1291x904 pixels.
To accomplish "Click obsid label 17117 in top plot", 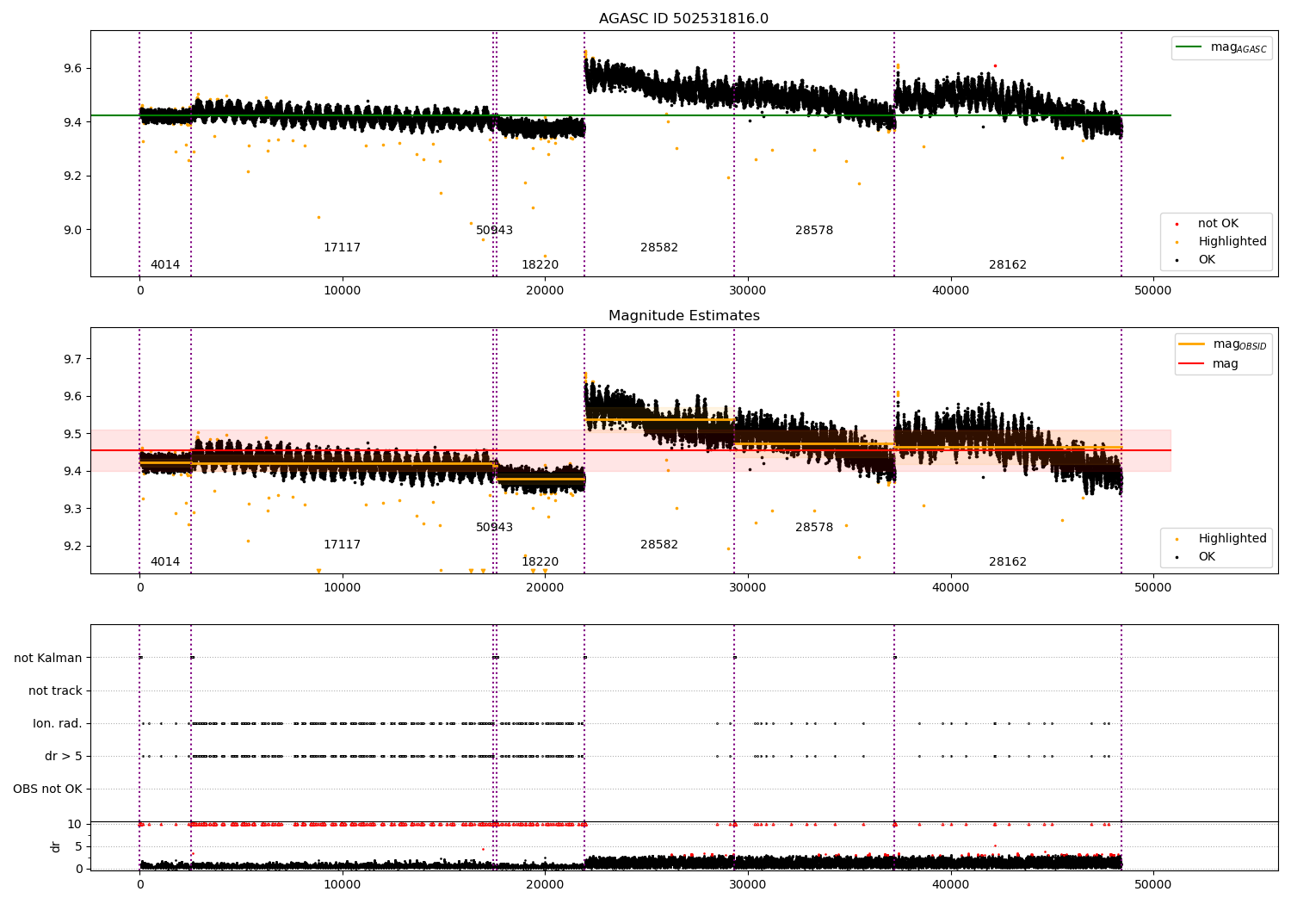I will coord(342,248).
